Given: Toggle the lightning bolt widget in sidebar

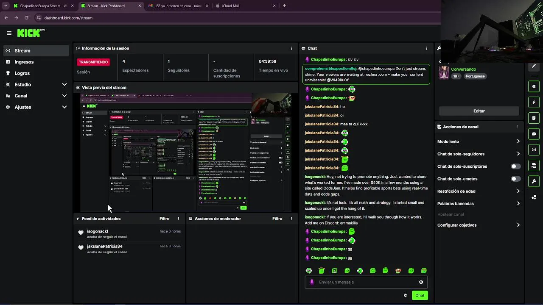Looking at the screenshot, I should [x=534, y=102].
